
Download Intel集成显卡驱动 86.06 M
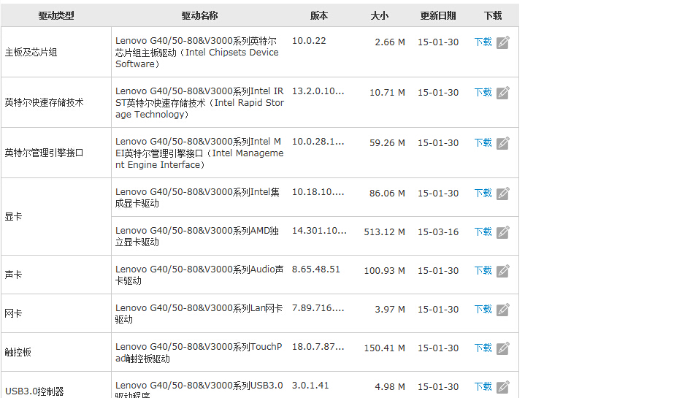(483, 194)
